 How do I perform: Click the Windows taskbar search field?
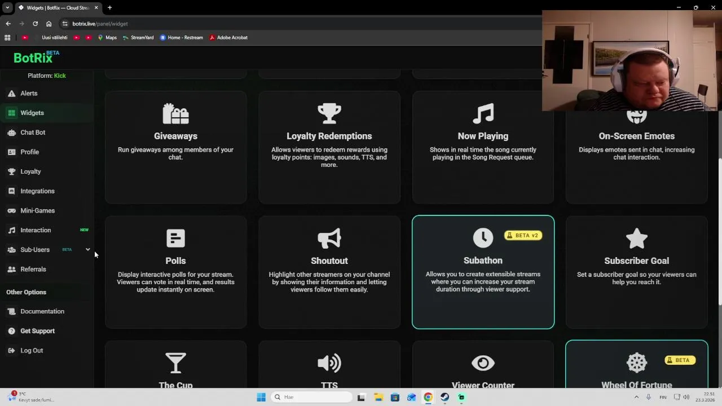pyautogui.click(x=311, y=397)
